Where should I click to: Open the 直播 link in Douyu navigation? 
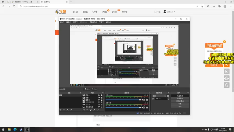[85, 12]
